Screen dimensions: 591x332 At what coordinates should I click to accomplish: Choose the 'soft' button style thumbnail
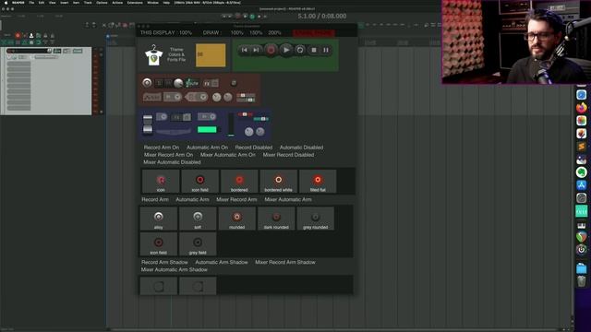198,219
